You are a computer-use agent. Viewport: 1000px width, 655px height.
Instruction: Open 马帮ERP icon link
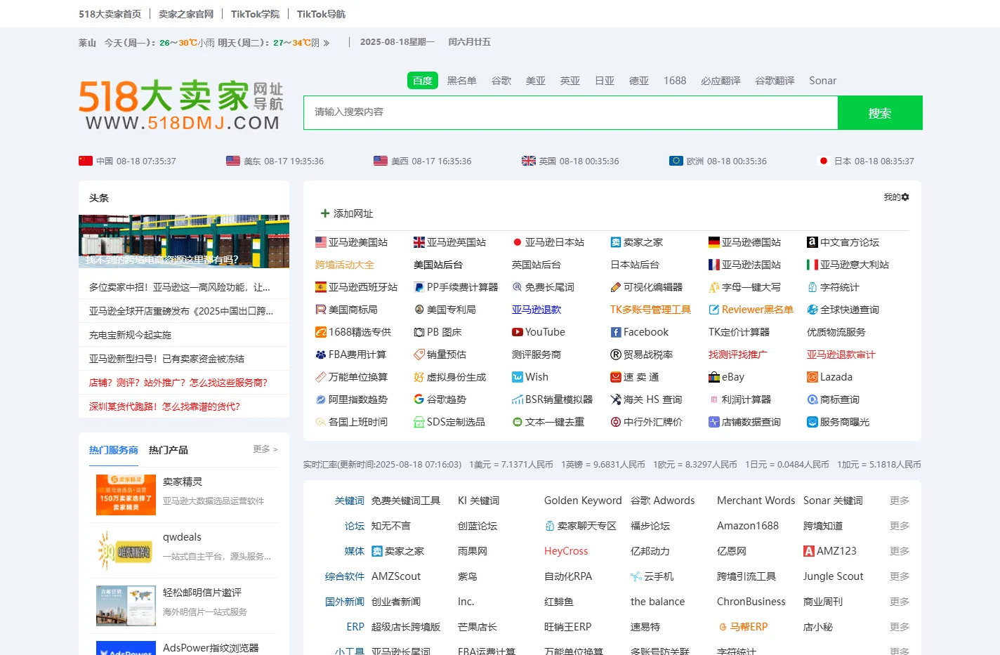[742, 627]
